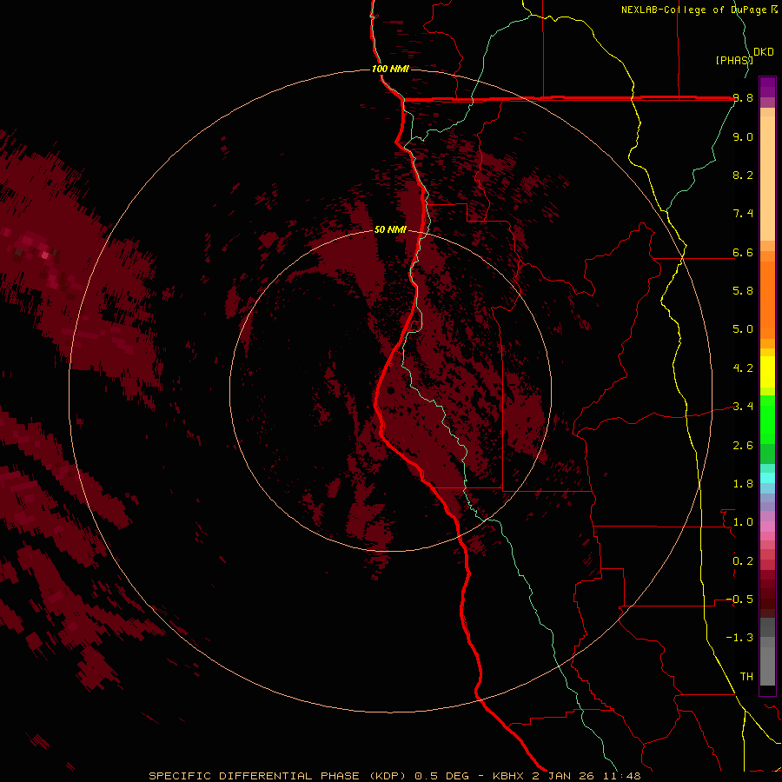Select the 4.2 scale value

point(743,368)
